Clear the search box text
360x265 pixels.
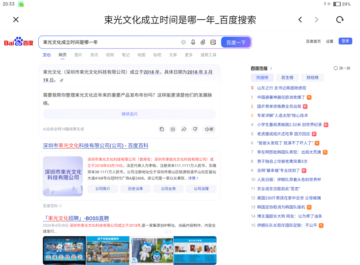click(183, 42)
